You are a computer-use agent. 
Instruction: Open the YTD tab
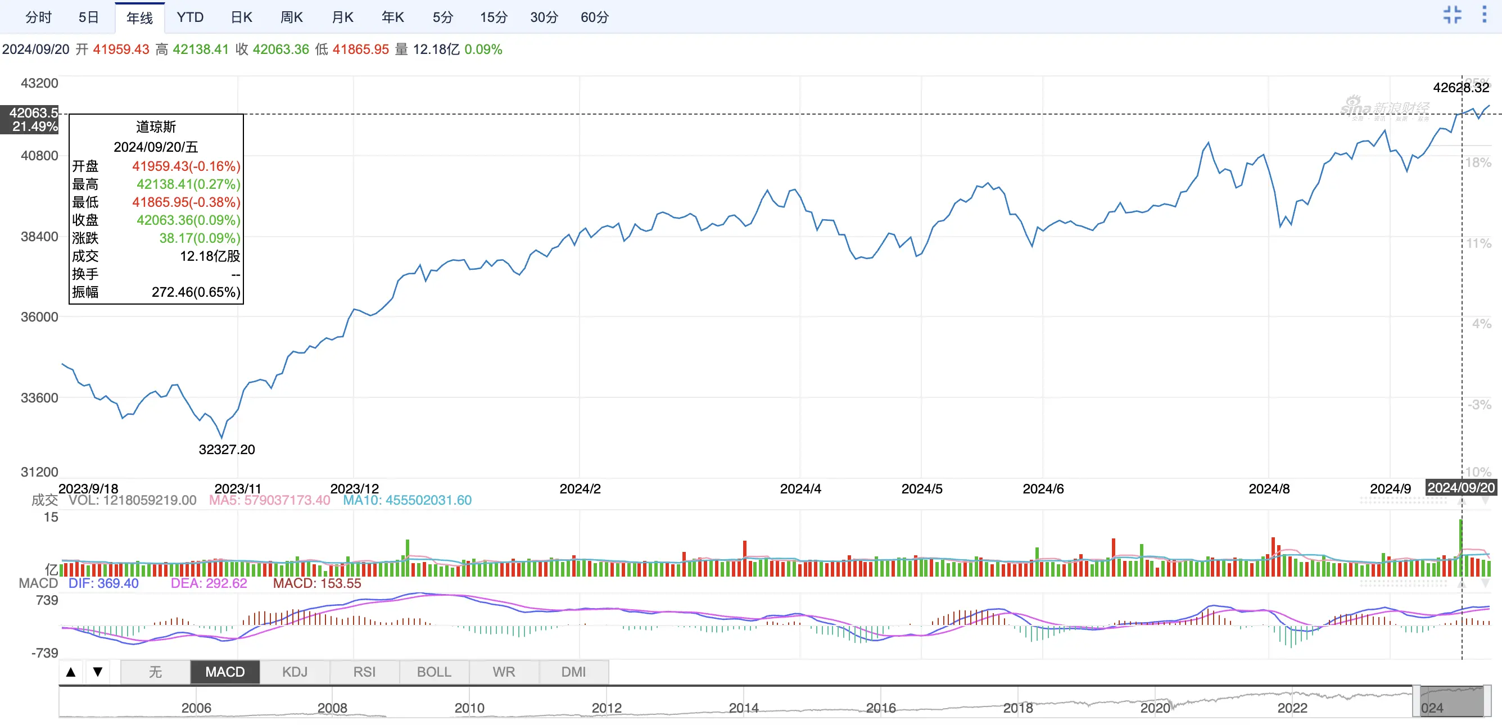(190, 17)
